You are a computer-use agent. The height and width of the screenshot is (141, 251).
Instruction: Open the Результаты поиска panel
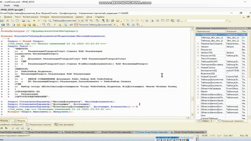tap(38, 125)
